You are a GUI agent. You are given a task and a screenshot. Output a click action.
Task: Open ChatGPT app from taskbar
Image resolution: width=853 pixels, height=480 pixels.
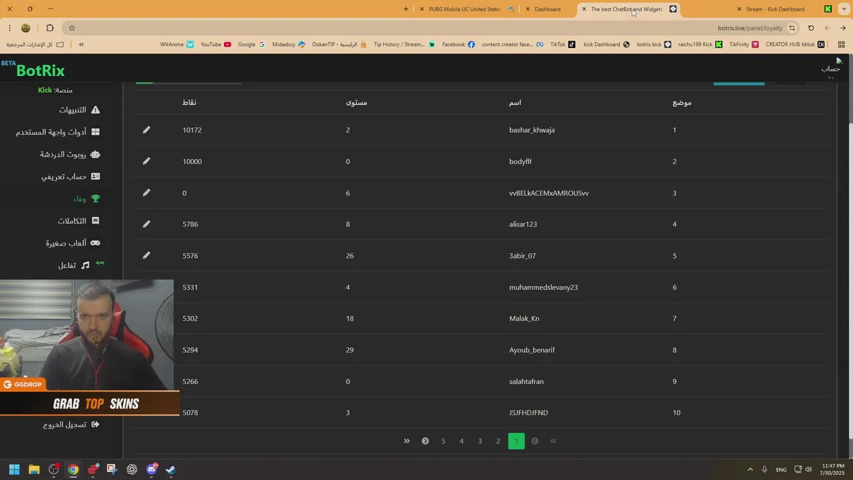click(x=132, y=469)
